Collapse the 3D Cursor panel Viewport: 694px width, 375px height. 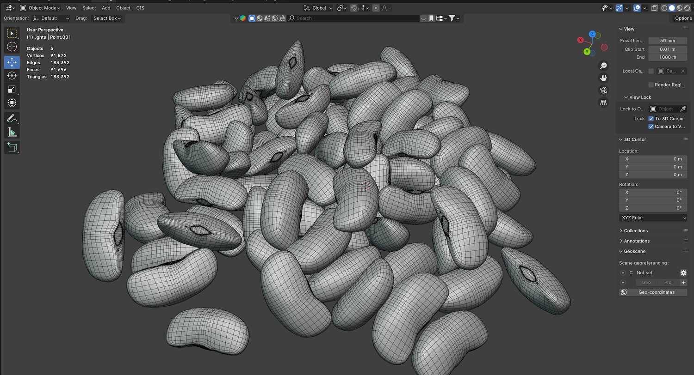coord(632,139)
